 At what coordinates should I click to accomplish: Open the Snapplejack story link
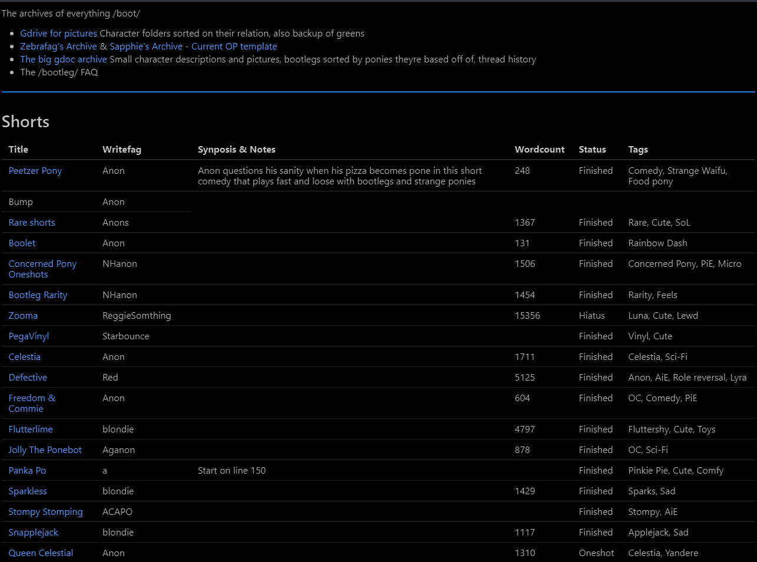coord(34,533)
